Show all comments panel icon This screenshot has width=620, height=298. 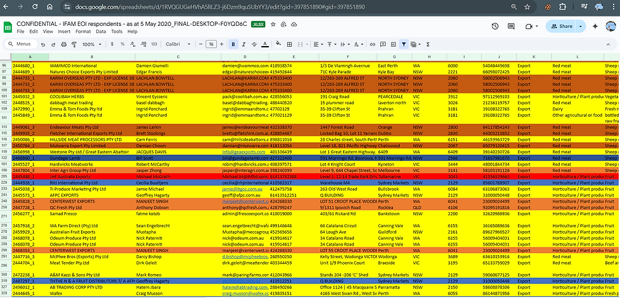pos(511,26)
